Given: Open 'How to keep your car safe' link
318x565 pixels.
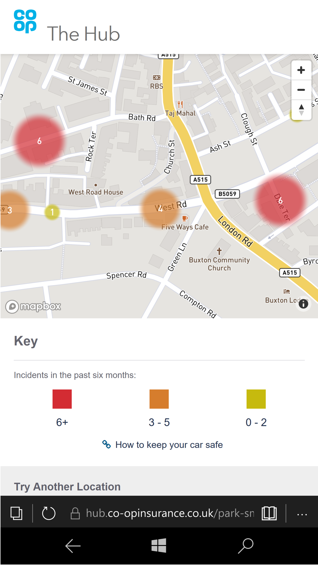Looking at the screenshot, I should point(169,445).
